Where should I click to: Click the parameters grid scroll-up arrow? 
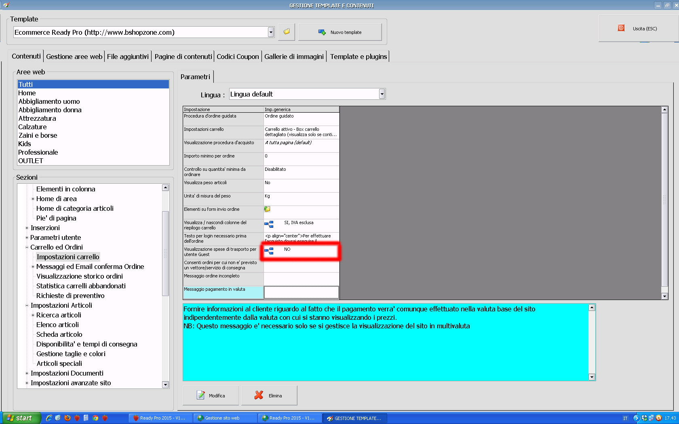point(664,109)
